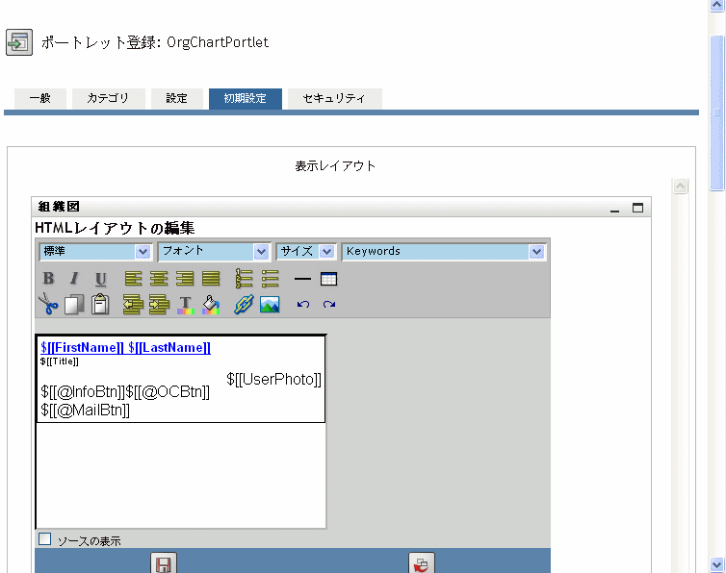
Task: Open the Keywords dropdown
Action: click(444, 252)
